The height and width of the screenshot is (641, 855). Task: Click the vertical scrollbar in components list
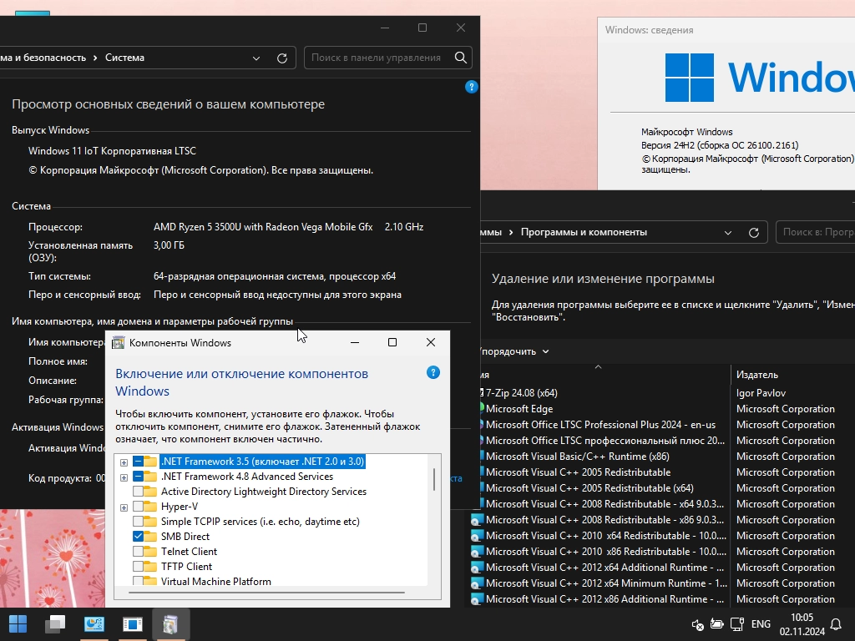coord(433,480)
